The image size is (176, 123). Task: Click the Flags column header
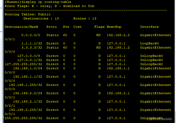pos(99,27)
